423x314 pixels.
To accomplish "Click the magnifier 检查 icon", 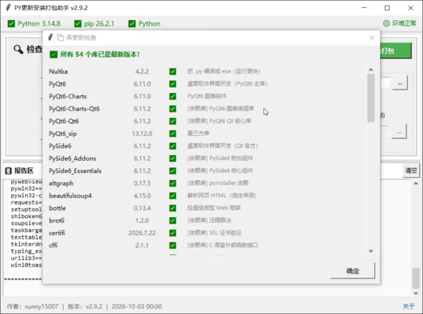I will [x=18, y=49].
